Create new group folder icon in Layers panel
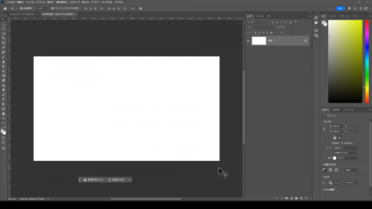This screenshot has height=209, width=372. click(x=296, y=198)
